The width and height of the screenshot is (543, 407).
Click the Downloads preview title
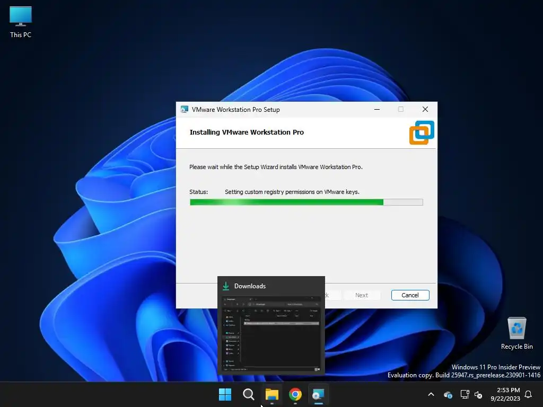(x=250, y=286)
